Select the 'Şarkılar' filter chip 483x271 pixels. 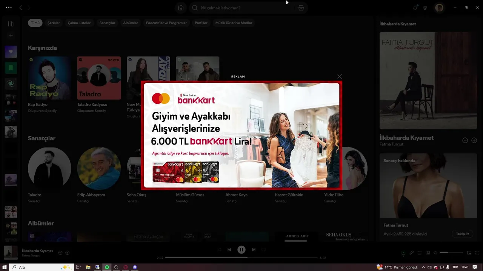(54, 23)
